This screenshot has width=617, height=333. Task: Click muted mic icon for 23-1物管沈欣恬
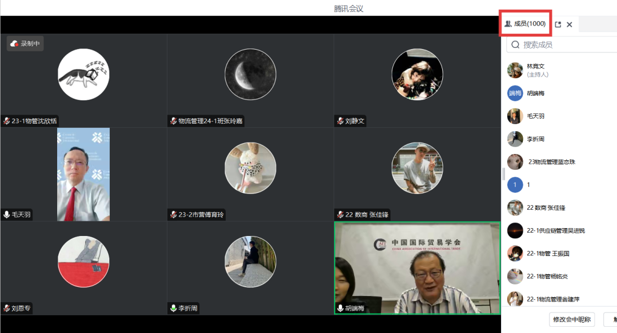[7, 121]
